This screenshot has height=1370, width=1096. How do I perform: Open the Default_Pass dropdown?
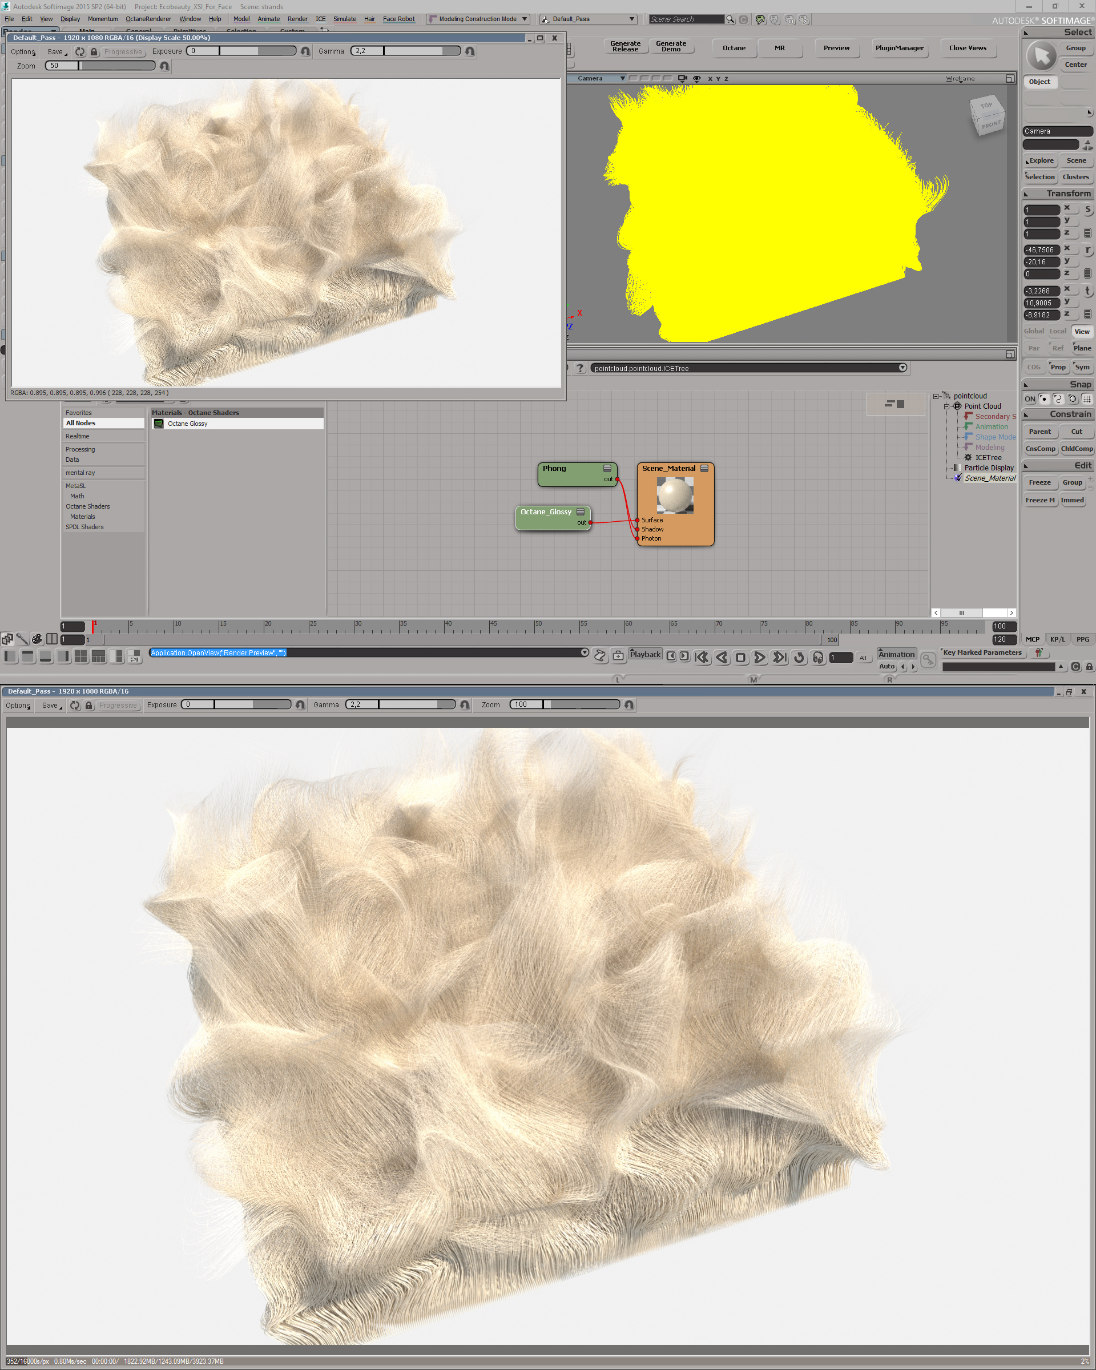tap(631, 19)
